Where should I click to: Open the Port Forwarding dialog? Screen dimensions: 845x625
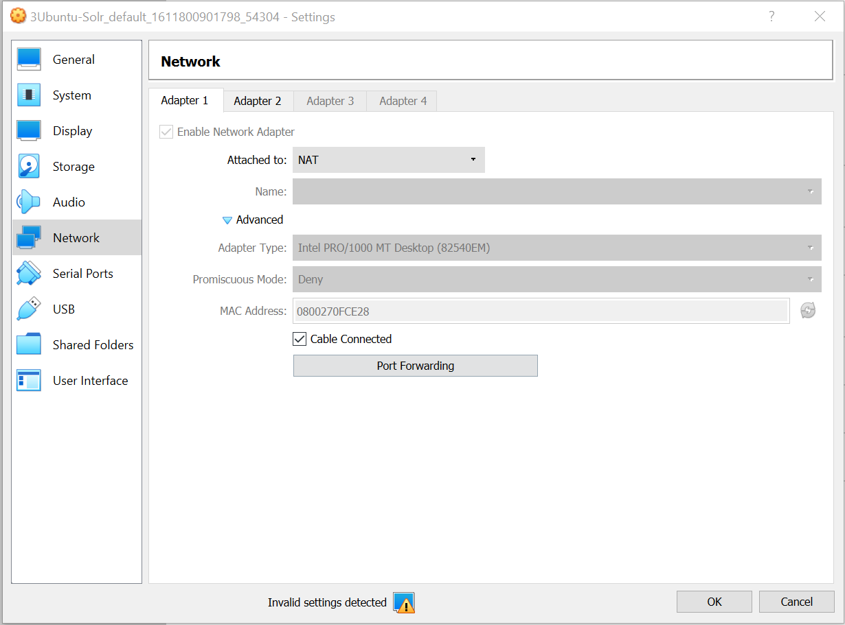415,366
